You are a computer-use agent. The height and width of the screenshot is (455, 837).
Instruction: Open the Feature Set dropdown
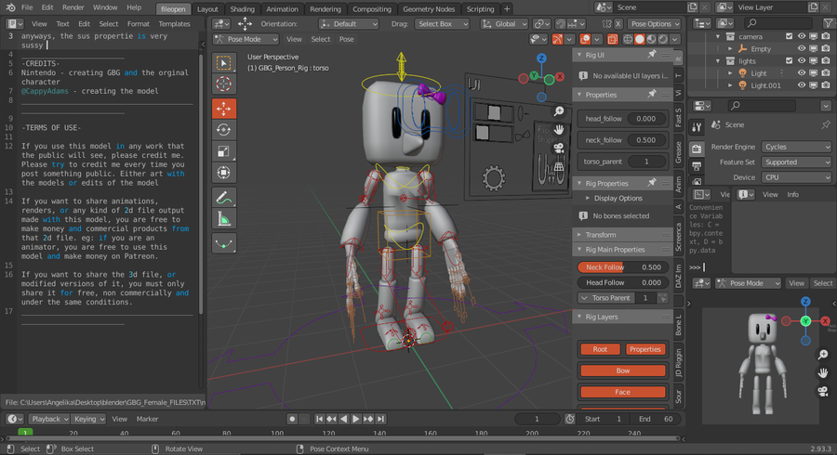(796, 162)
